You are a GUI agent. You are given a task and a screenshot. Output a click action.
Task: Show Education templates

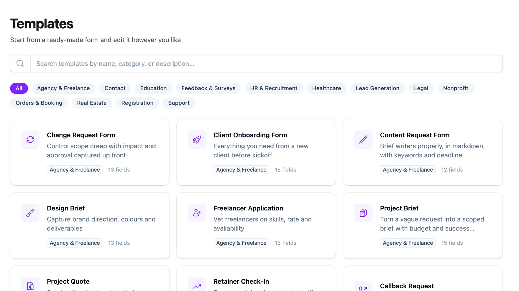(153, 88)
